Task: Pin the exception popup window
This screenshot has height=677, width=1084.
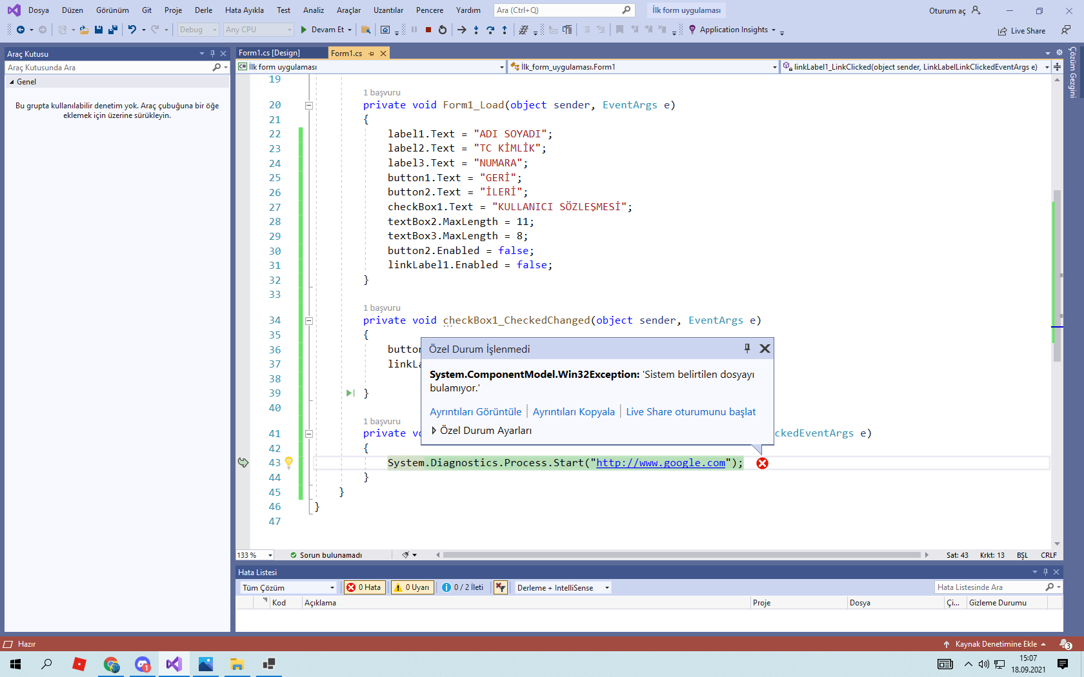Action: coord(747,348)
